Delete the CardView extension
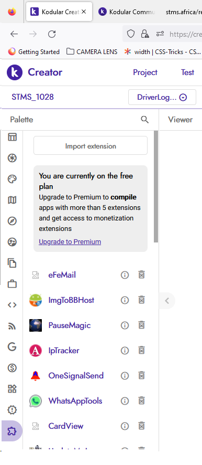This screenshot has width=202, height=465. tap(142, 426)
